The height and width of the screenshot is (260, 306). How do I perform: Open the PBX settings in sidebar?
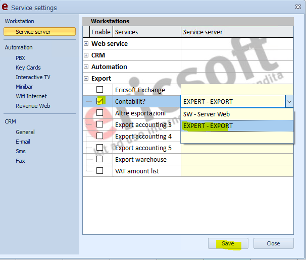(x=20, y=58)
